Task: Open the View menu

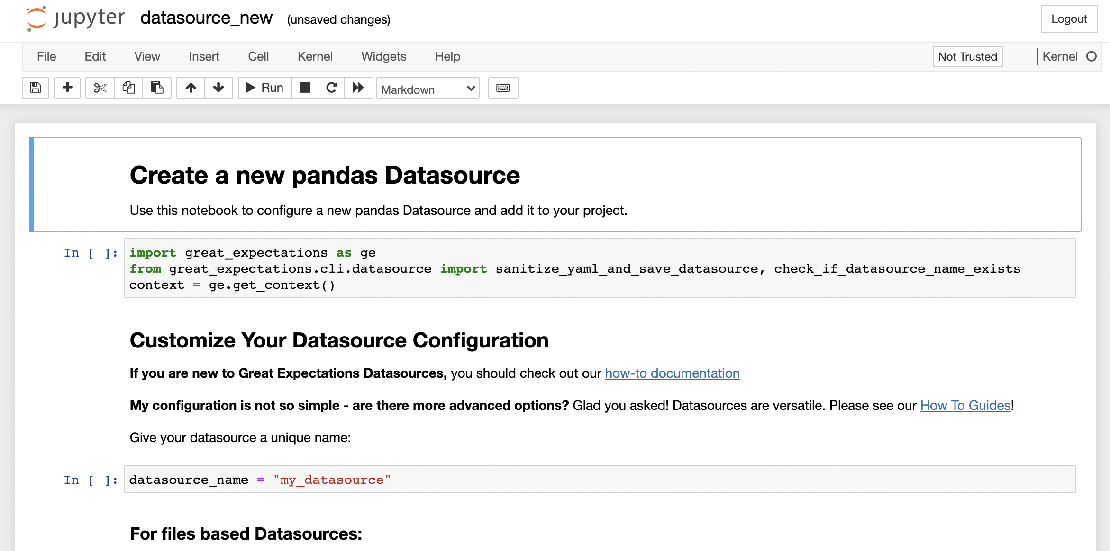Action: point(147,57)
